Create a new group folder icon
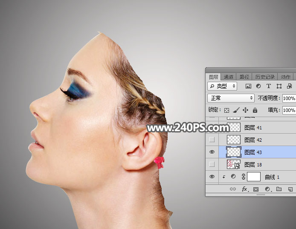296x229 pixels. coord(279,189)
